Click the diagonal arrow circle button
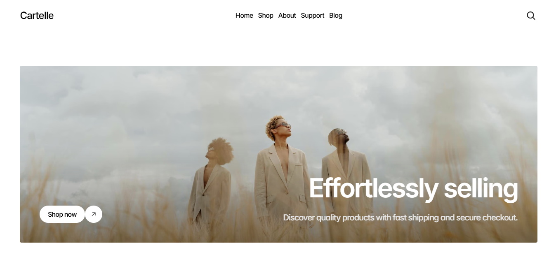 point(94,214)
